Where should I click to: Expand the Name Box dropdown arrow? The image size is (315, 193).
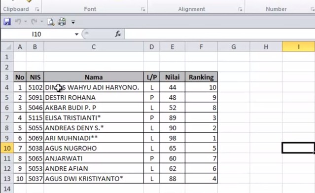click(76, 34)
